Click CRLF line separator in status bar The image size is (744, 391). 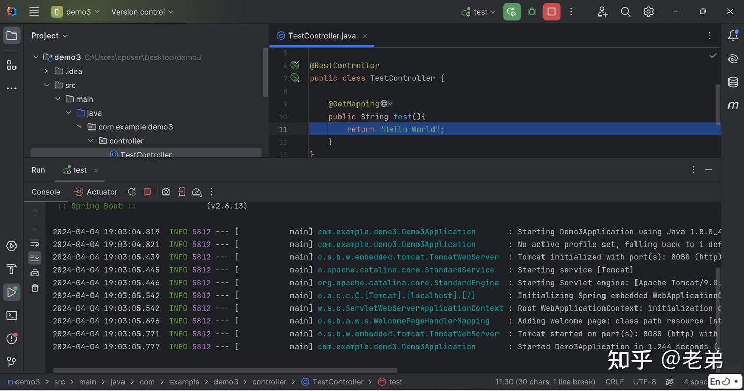(614, 382)
